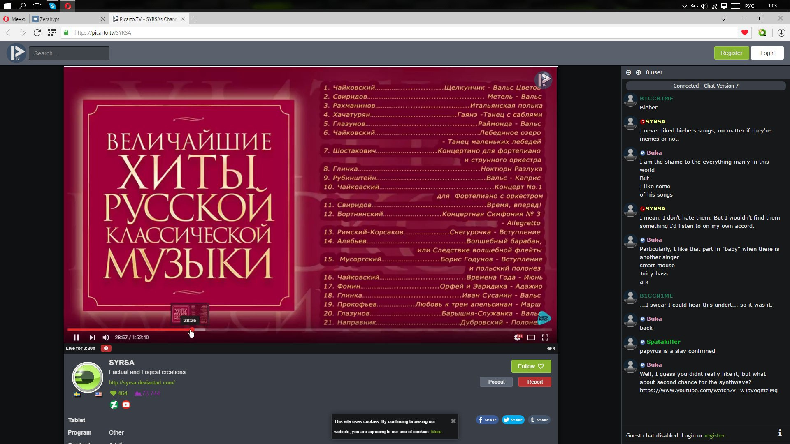
Task: Click chat scroll-down arrow icon
Action: coord(639,72)
